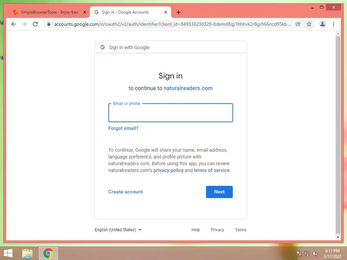Viewport: 347px width, 260px height.
Task: Click the Forgot email? link
Action: [x=123, y=128]
